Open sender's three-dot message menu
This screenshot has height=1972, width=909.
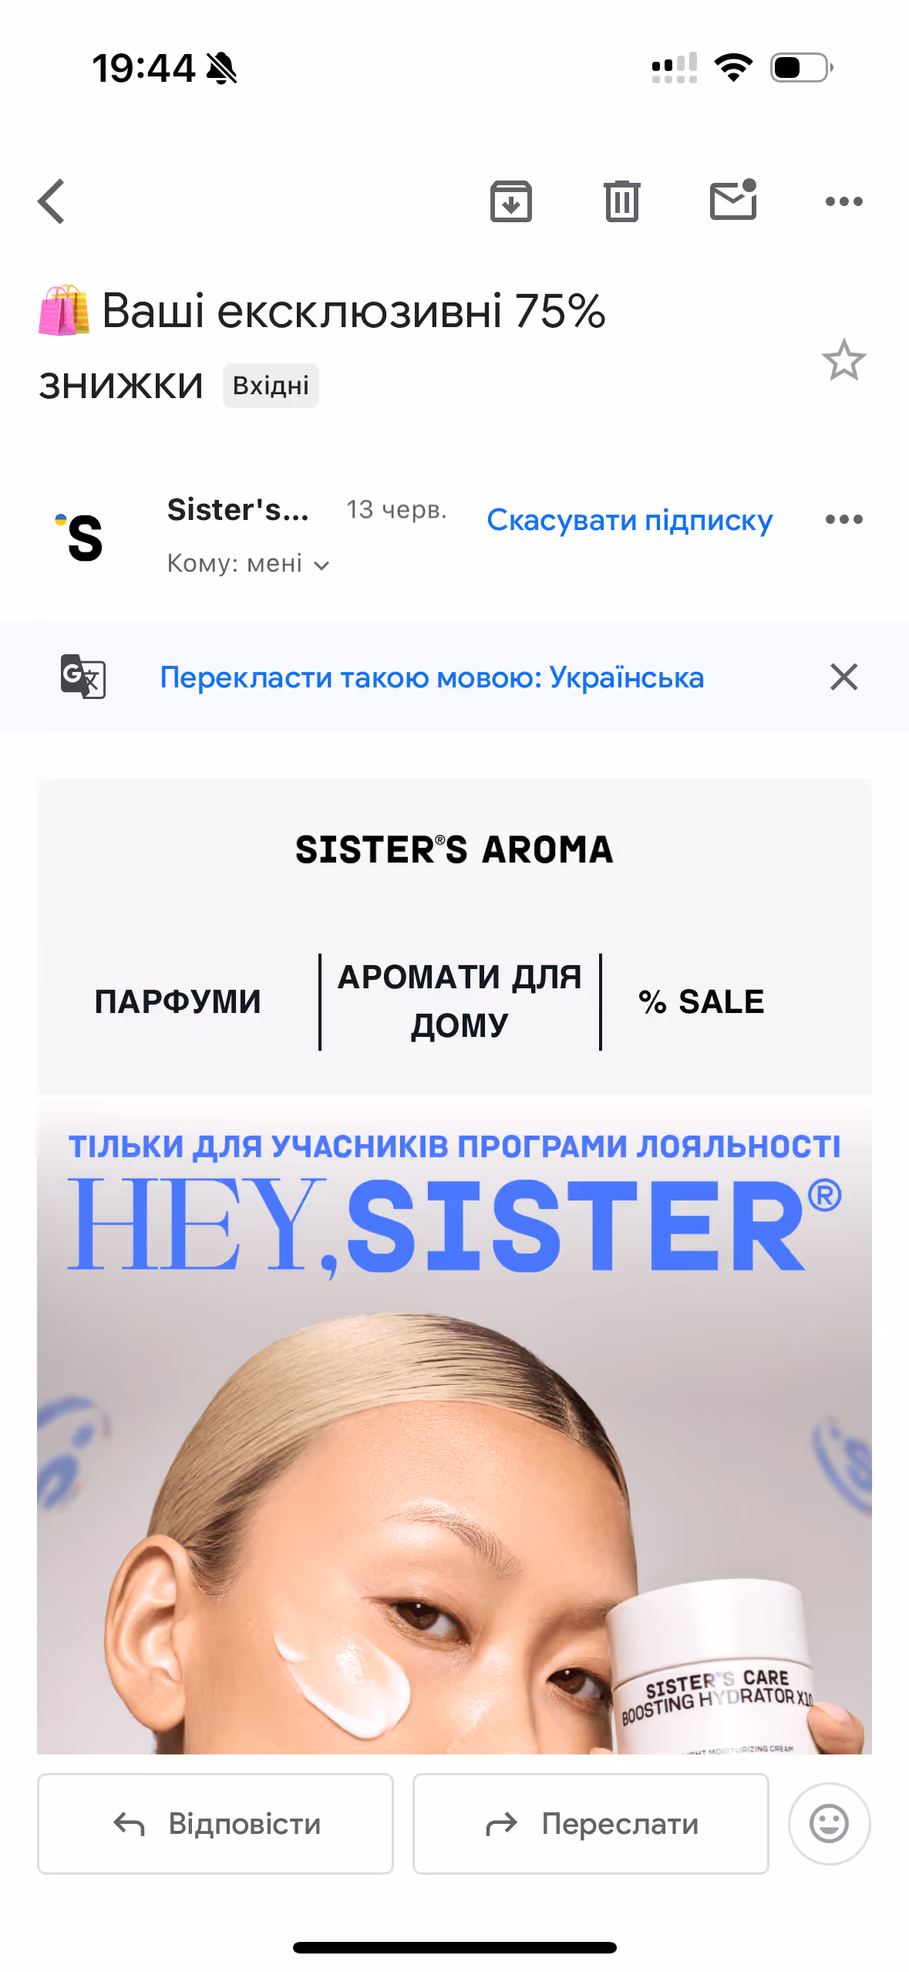point(843,519)
